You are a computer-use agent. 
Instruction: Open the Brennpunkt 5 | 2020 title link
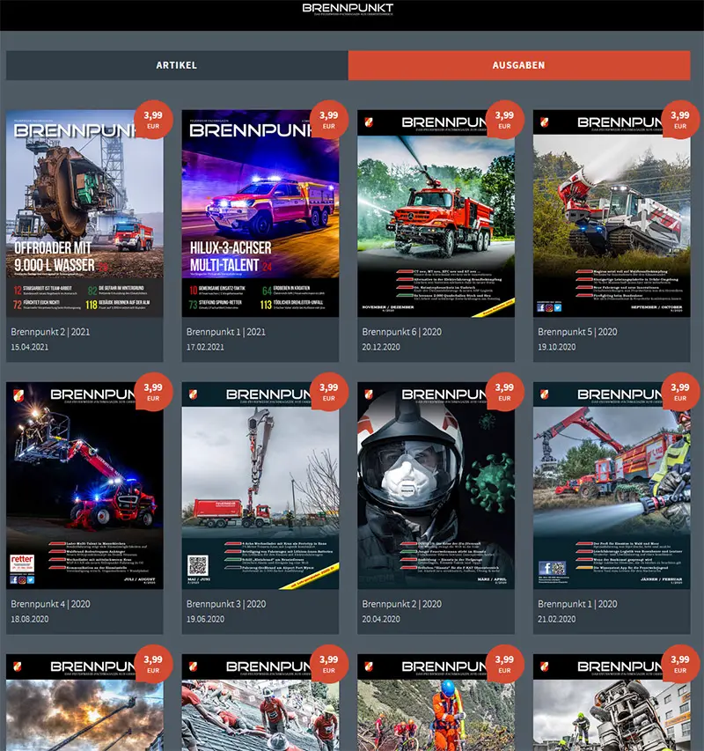point(577,332)
